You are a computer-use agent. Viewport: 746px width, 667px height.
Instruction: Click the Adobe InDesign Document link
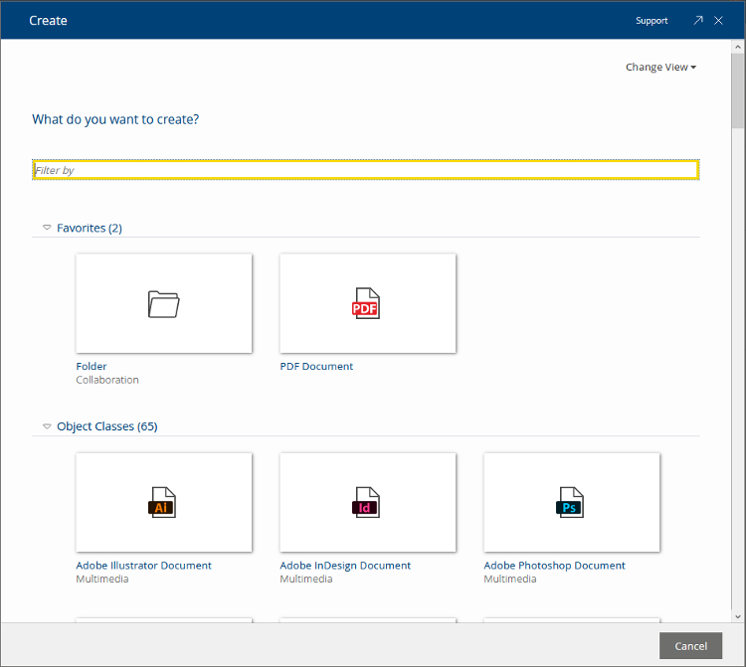pos(345,566)
